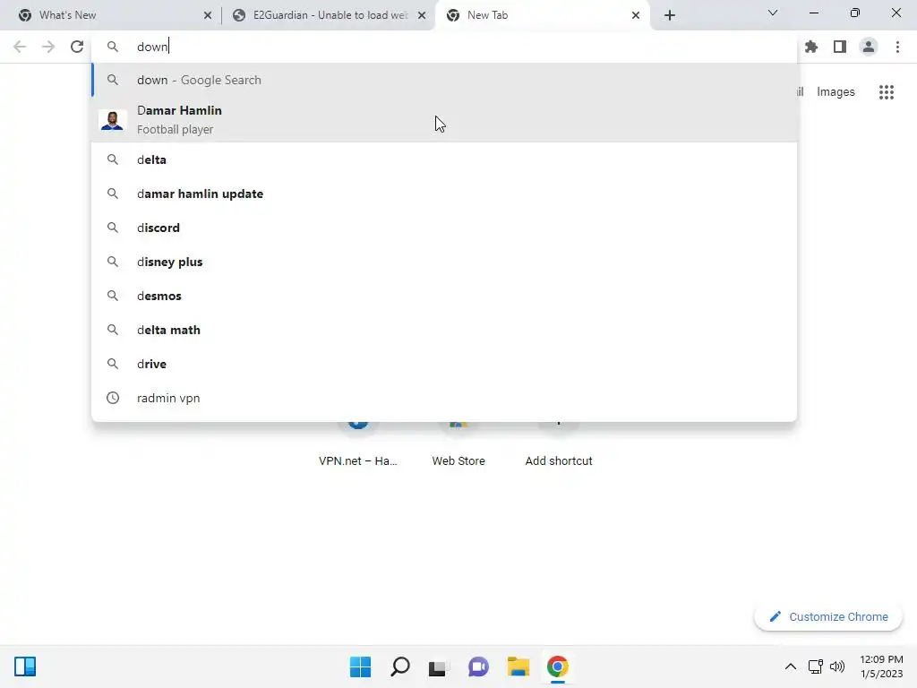Add a new tab with plus button

[x=670, y=15]
